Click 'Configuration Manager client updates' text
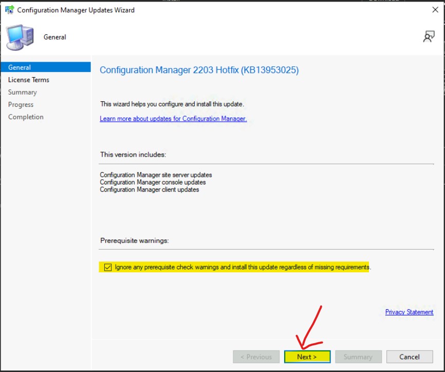The height and width of the screenshot is (372, 445). point(150,190)
